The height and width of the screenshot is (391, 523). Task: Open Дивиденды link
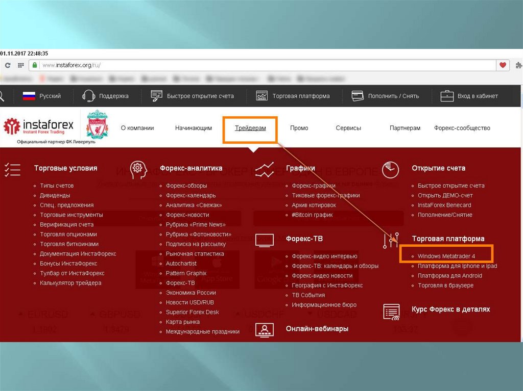click(55, 195)
